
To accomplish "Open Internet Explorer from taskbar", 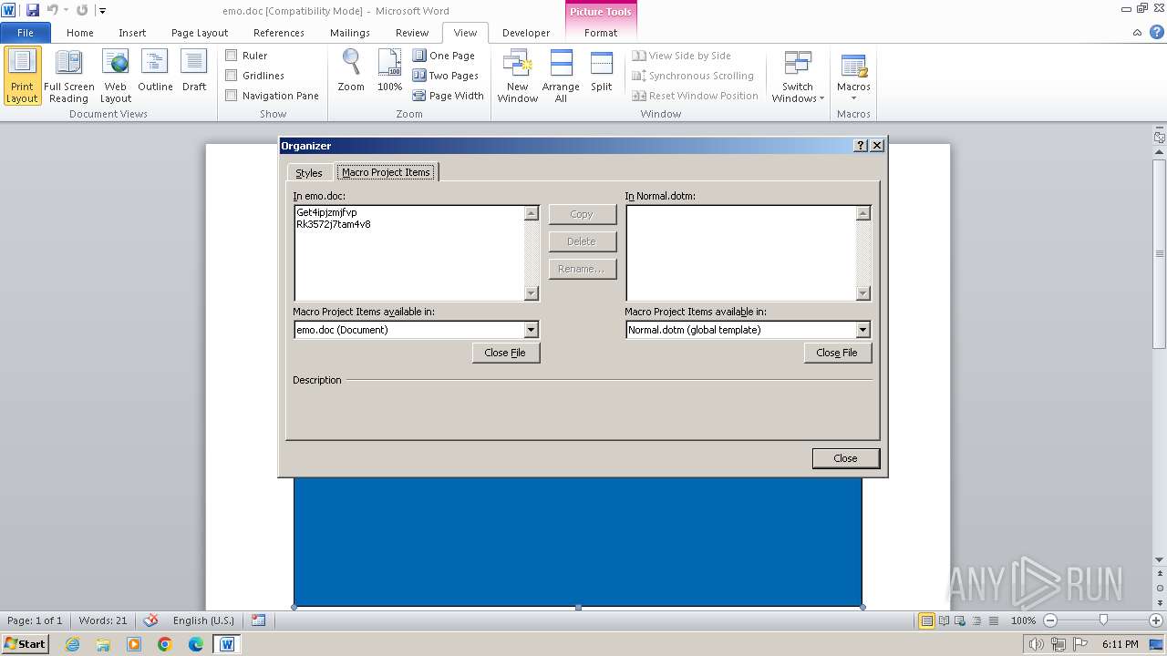I will pyautogui.click(x=72, y=644).
